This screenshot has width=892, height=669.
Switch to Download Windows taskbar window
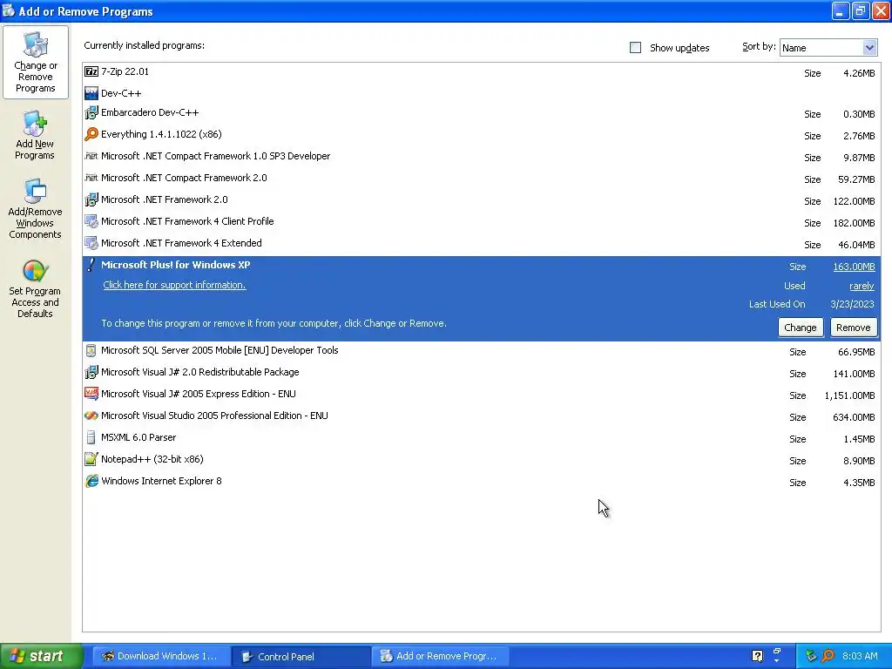click(161, 657)
